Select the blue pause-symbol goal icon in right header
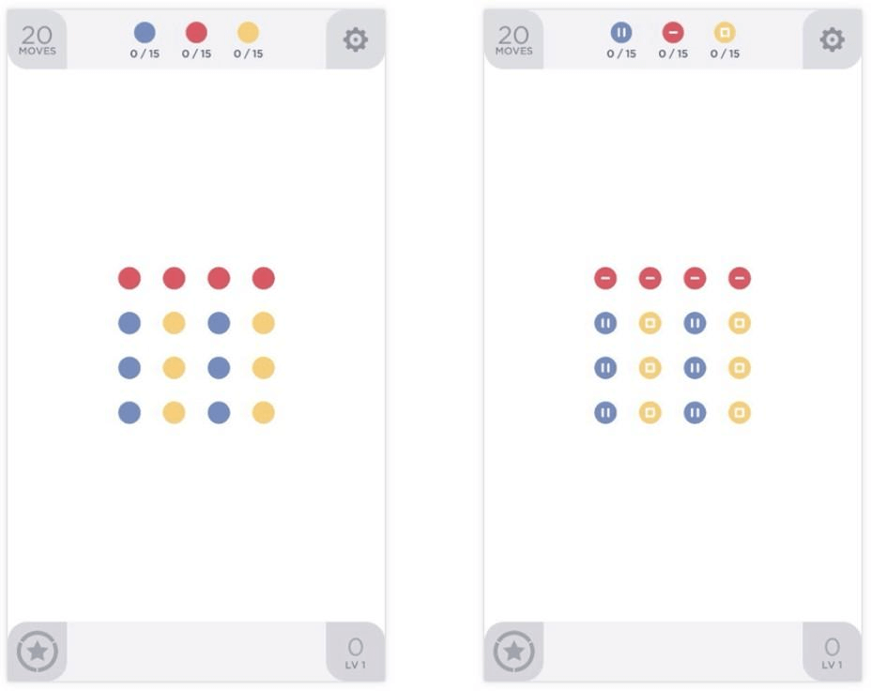Viewport: 871px width, 691px height. (x=621, y=32)
